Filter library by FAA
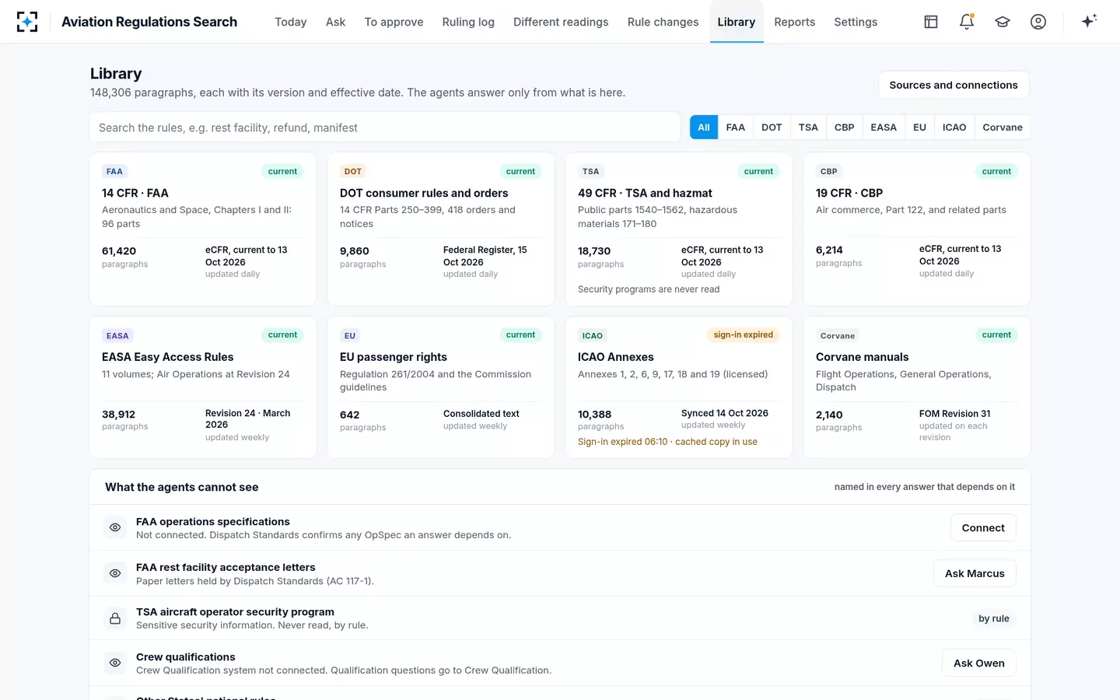Screen dimensions: 1120x700 (735, 127)
